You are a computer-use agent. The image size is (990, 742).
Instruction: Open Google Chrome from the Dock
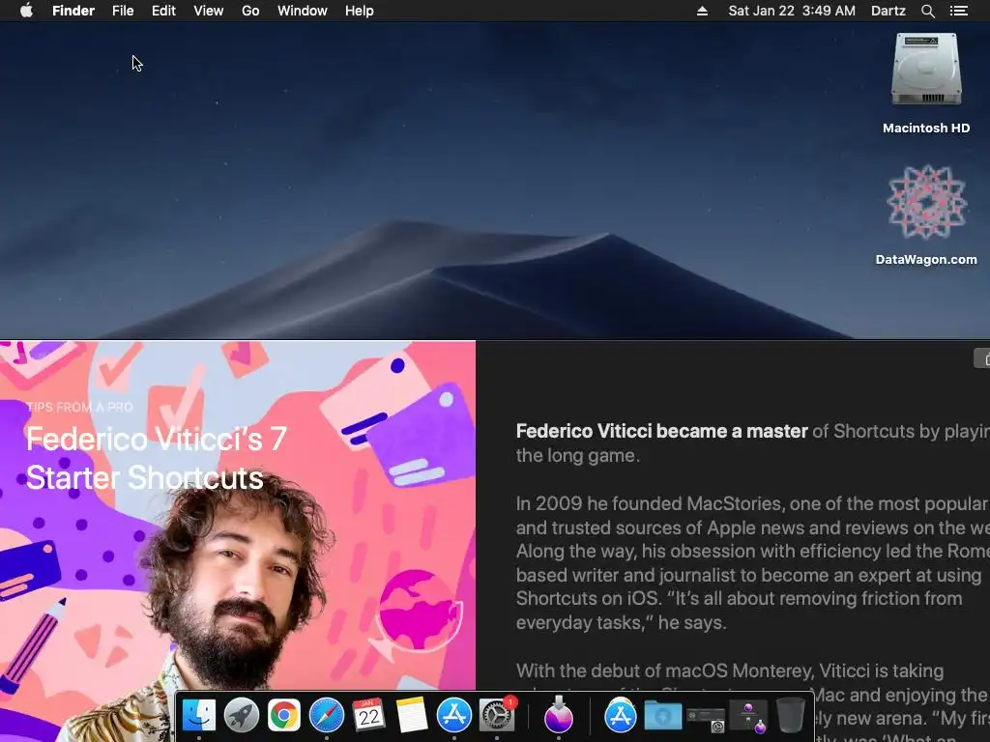pyautogui.click(x=284, y=716)
